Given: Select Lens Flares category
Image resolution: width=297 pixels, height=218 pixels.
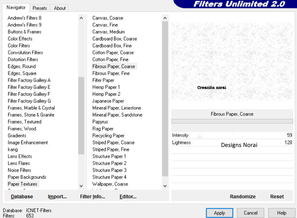Looking at the screenshot, I should [19, 163].
